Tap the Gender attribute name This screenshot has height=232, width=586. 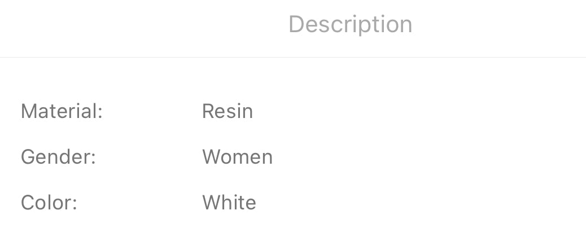point(58,157)
